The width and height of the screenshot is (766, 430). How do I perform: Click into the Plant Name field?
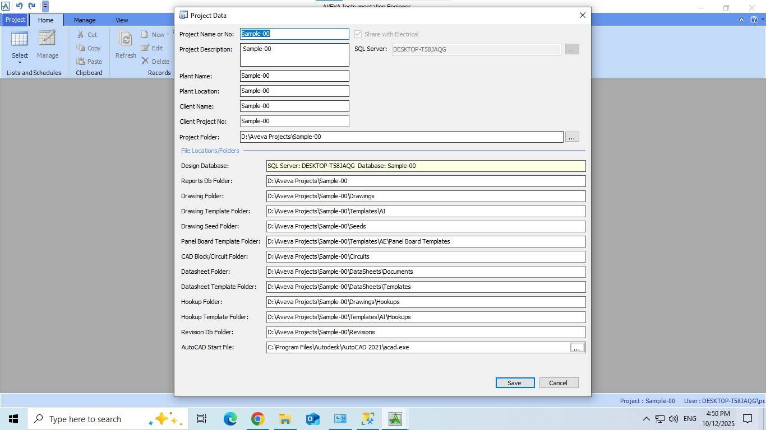tap(294, 76)
